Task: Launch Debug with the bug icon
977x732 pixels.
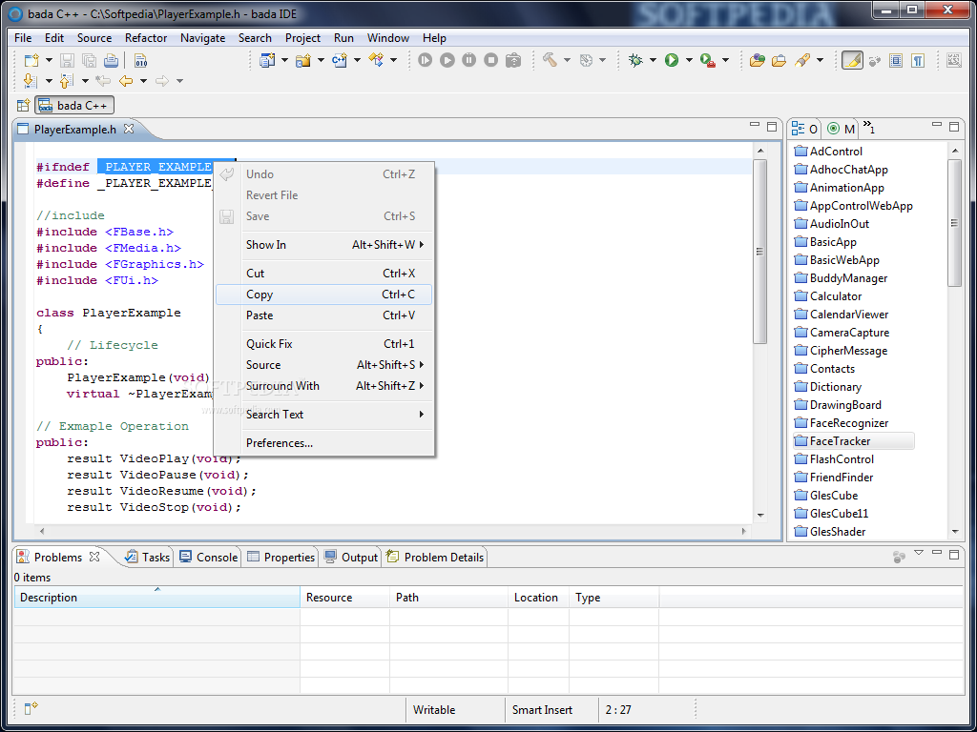Action: (x=635, y=60)
